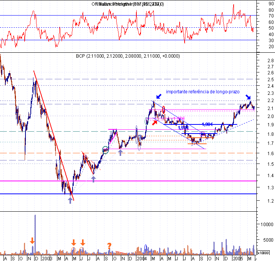Click the 1.6 value on price axis
Screen dimensions: 275x261
click(x=270, y=154)
